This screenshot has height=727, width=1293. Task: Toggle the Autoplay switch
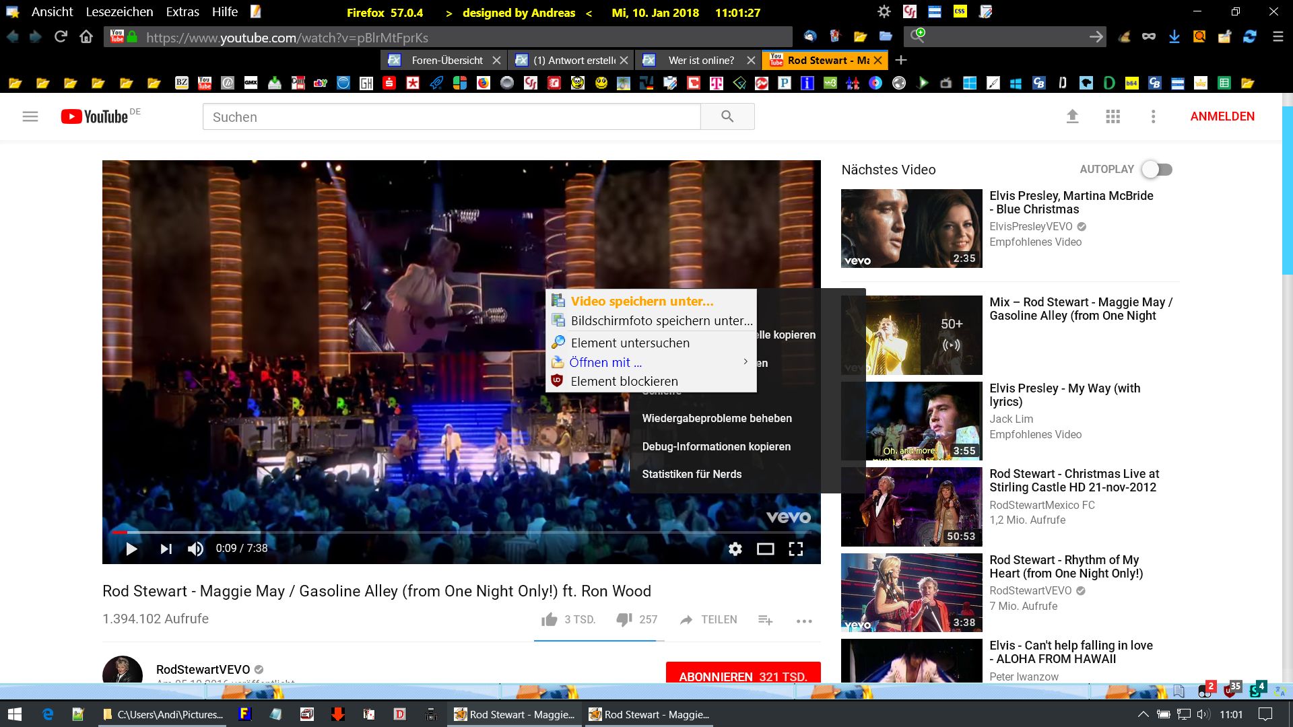[1157, 170]
